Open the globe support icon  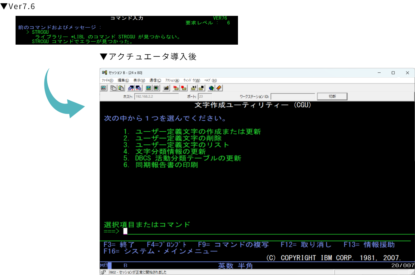pos(211,88)
